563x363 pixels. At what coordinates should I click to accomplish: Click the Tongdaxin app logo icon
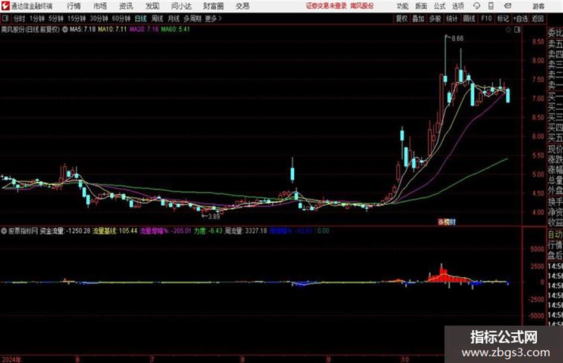tap(6, 6)
